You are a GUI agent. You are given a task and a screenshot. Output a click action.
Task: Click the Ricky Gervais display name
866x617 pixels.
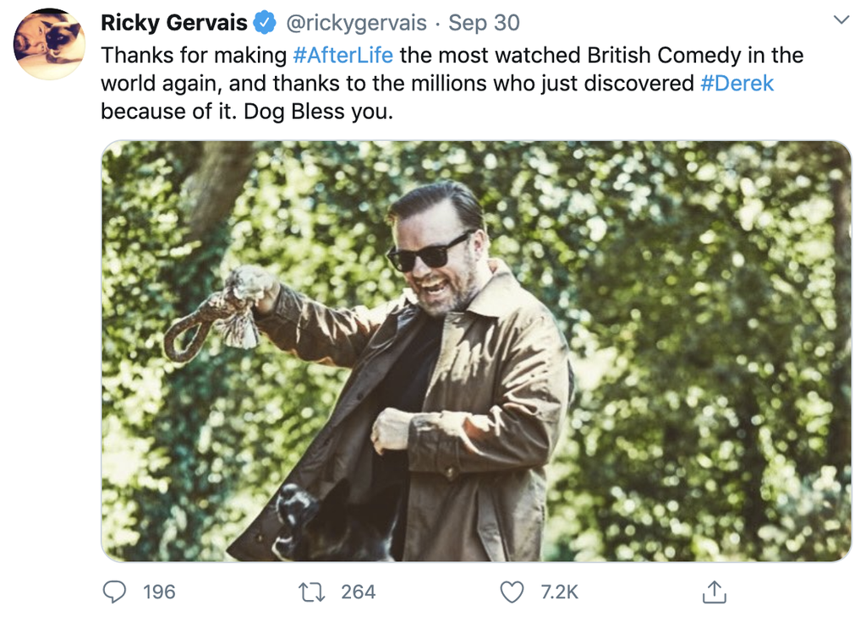click(174, 23)
